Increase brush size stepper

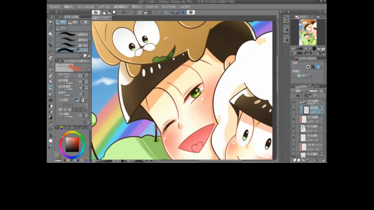(x=83, y=75)
